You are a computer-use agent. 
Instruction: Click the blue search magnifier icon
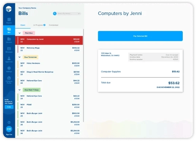tap(55, 13)
